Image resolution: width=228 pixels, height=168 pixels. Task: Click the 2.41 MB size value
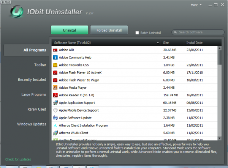coord(169,57)
